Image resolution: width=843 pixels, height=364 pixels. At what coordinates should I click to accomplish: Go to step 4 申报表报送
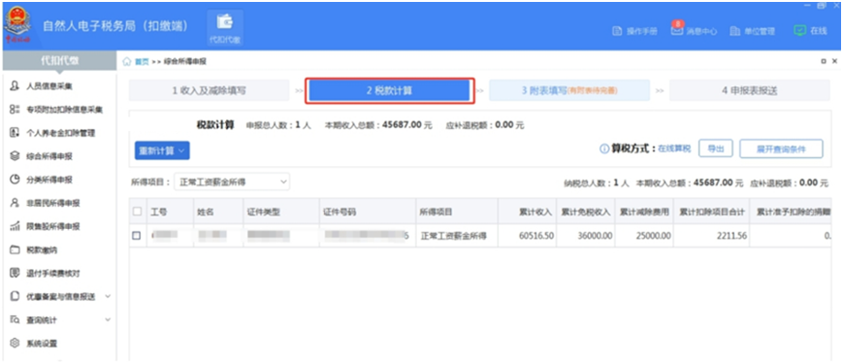(750, 90)
